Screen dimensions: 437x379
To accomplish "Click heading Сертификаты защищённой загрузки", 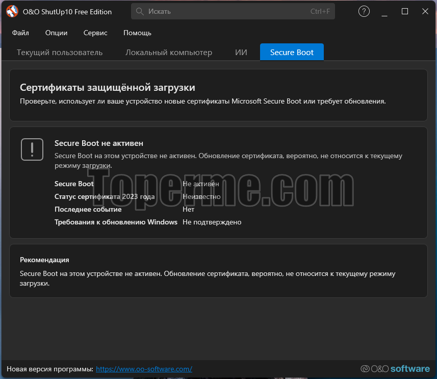I will [107, 88].
